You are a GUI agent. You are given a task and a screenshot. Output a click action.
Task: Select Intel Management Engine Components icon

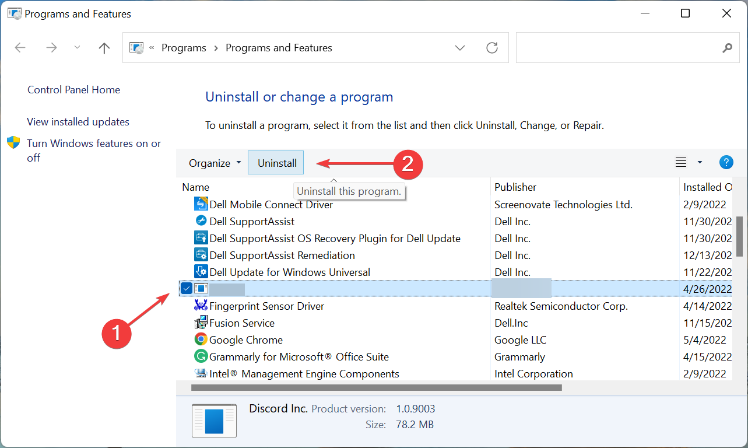point(201,373)
